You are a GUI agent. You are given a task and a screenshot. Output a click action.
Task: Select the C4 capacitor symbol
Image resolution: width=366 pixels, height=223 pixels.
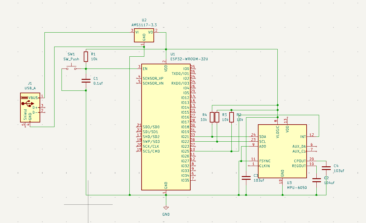click(326, 168)
